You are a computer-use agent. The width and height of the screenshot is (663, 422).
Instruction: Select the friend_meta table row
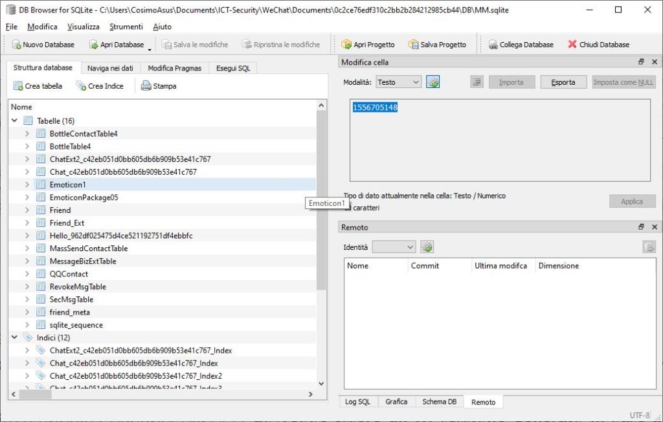[70, 312]
